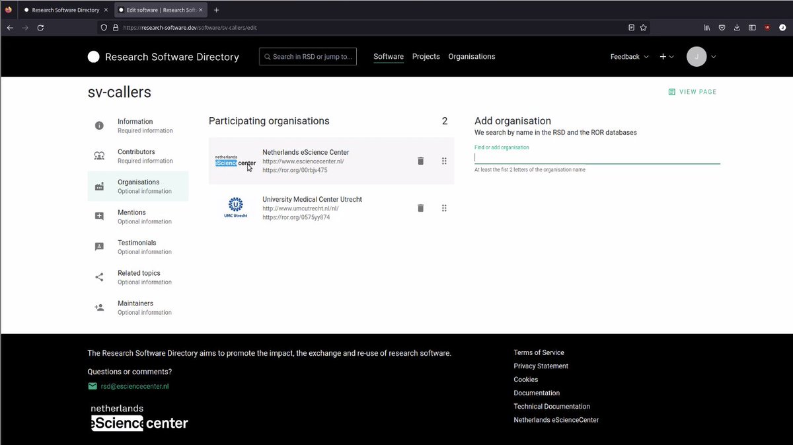Click the Information section info icon
This screenshot has width=793, height=445.
(99, 126)
